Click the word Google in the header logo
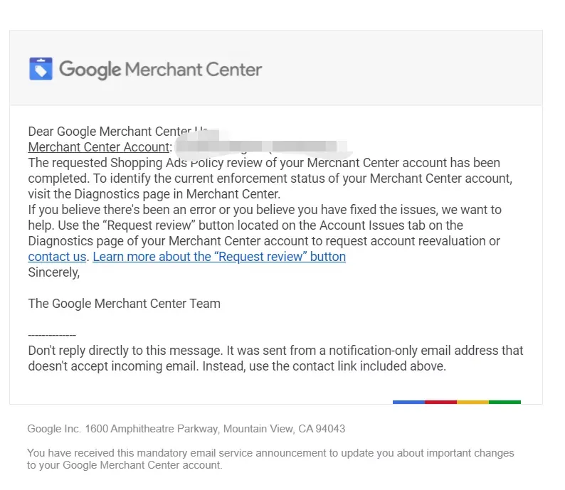 (x=90, y=70)
